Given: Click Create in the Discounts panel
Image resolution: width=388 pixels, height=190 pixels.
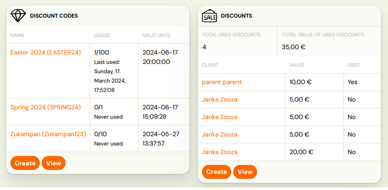Looking at the screenshot, I should (216, 172).
